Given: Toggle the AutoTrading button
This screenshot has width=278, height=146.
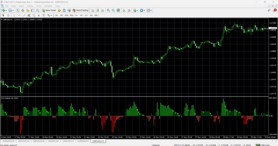Looking at the screenshot, I should [80, 10].
